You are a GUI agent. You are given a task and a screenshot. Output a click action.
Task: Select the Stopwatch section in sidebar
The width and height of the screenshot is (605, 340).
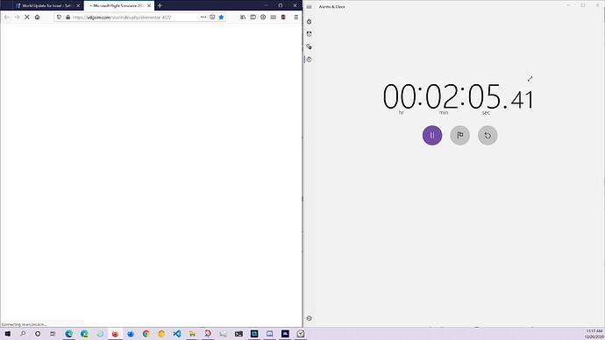(309, 60)
